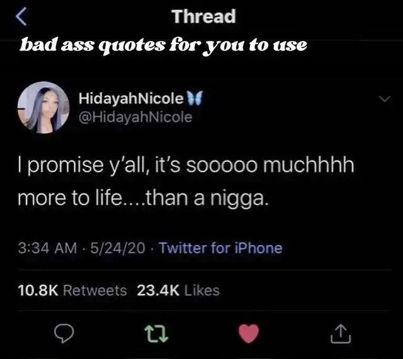The image size is (403, 359).
Task: Open the share upload arrow icon
Action: 341,334
